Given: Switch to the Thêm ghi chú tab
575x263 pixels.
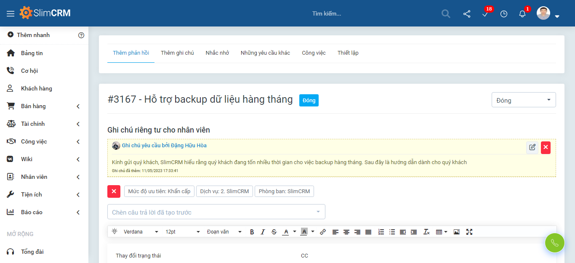Looking at the screenshot, I should tap(177, 53).
